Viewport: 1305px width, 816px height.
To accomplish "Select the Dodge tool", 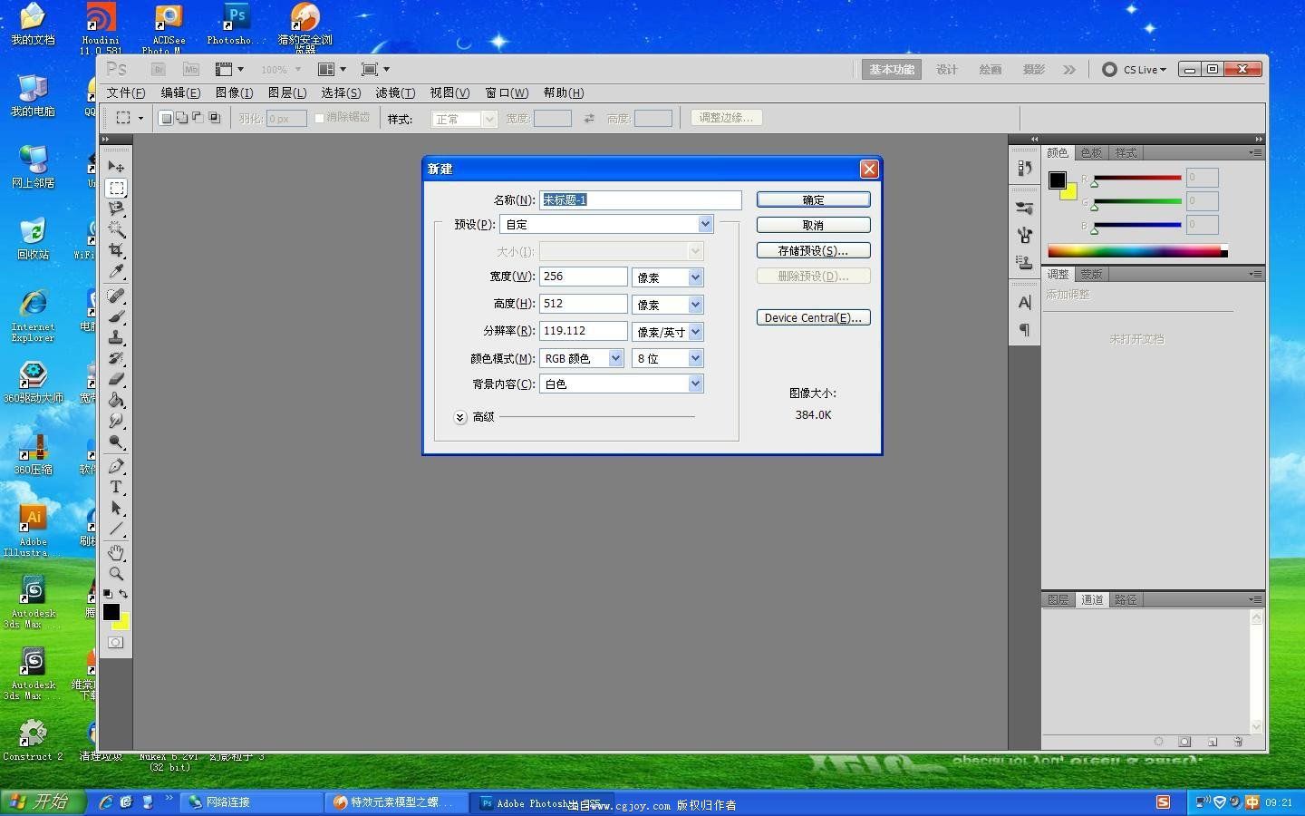I will (116, 442).
